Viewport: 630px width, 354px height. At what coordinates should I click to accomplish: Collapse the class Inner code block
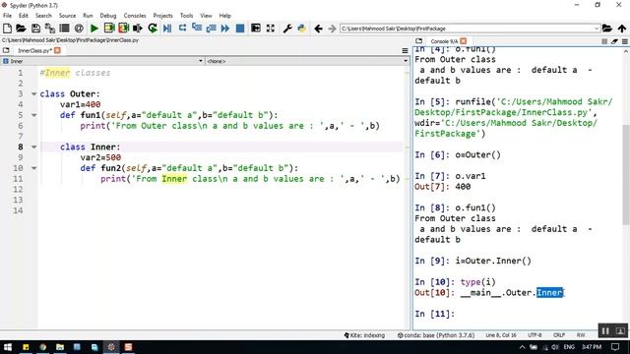[x=34, y=147]
